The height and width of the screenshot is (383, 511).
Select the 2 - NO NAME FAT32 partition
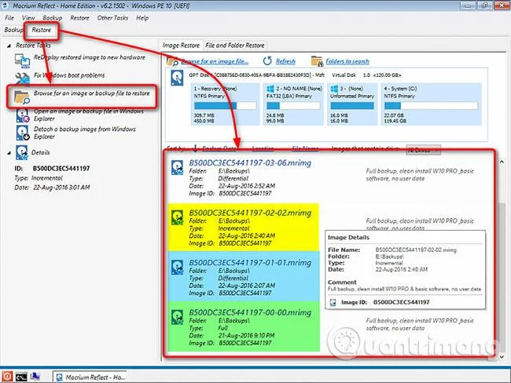(293, 104)
